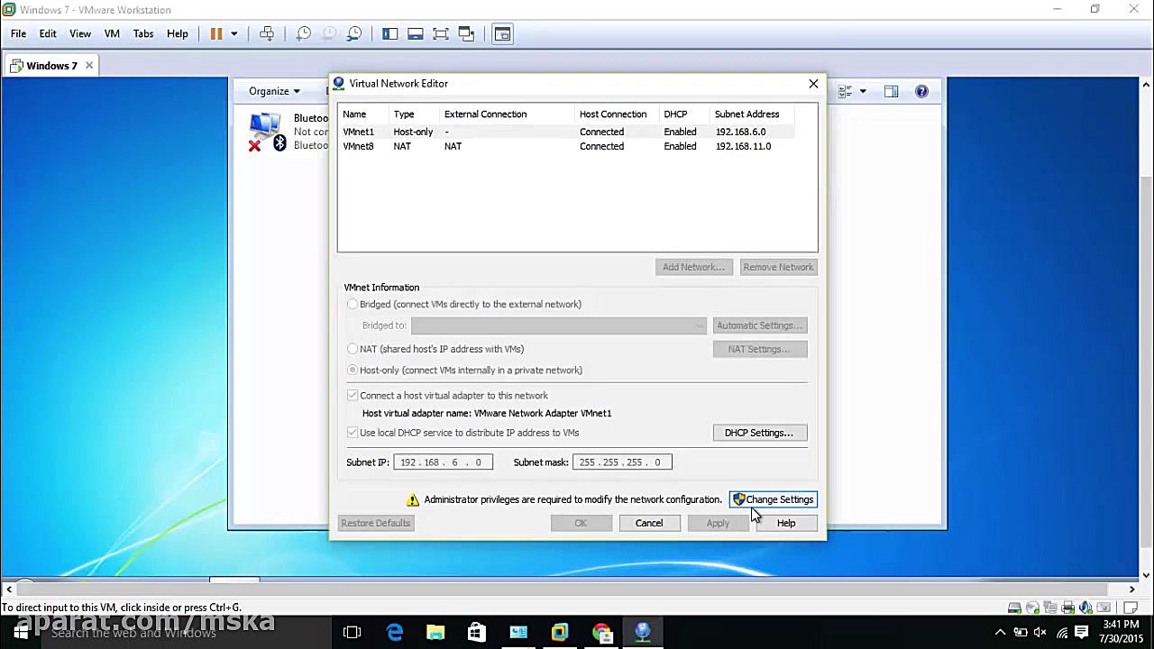Click the NAT Settings button

[760, 349]
